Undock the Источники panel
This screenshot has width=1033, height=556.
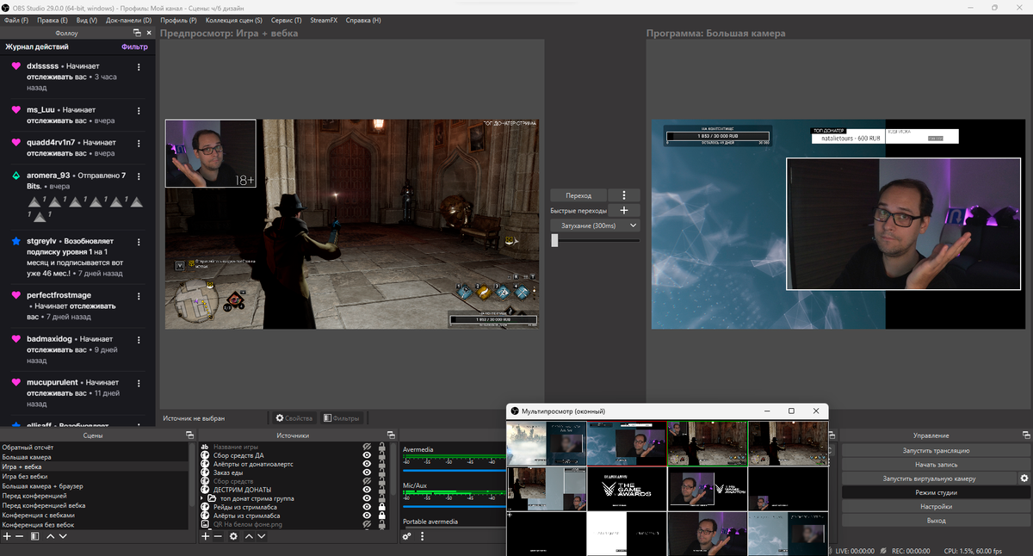point(391,436)
